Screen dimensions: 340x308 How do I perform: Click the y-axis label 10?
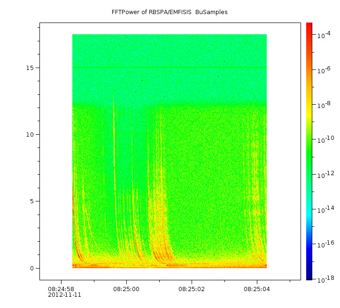[30, 135]
